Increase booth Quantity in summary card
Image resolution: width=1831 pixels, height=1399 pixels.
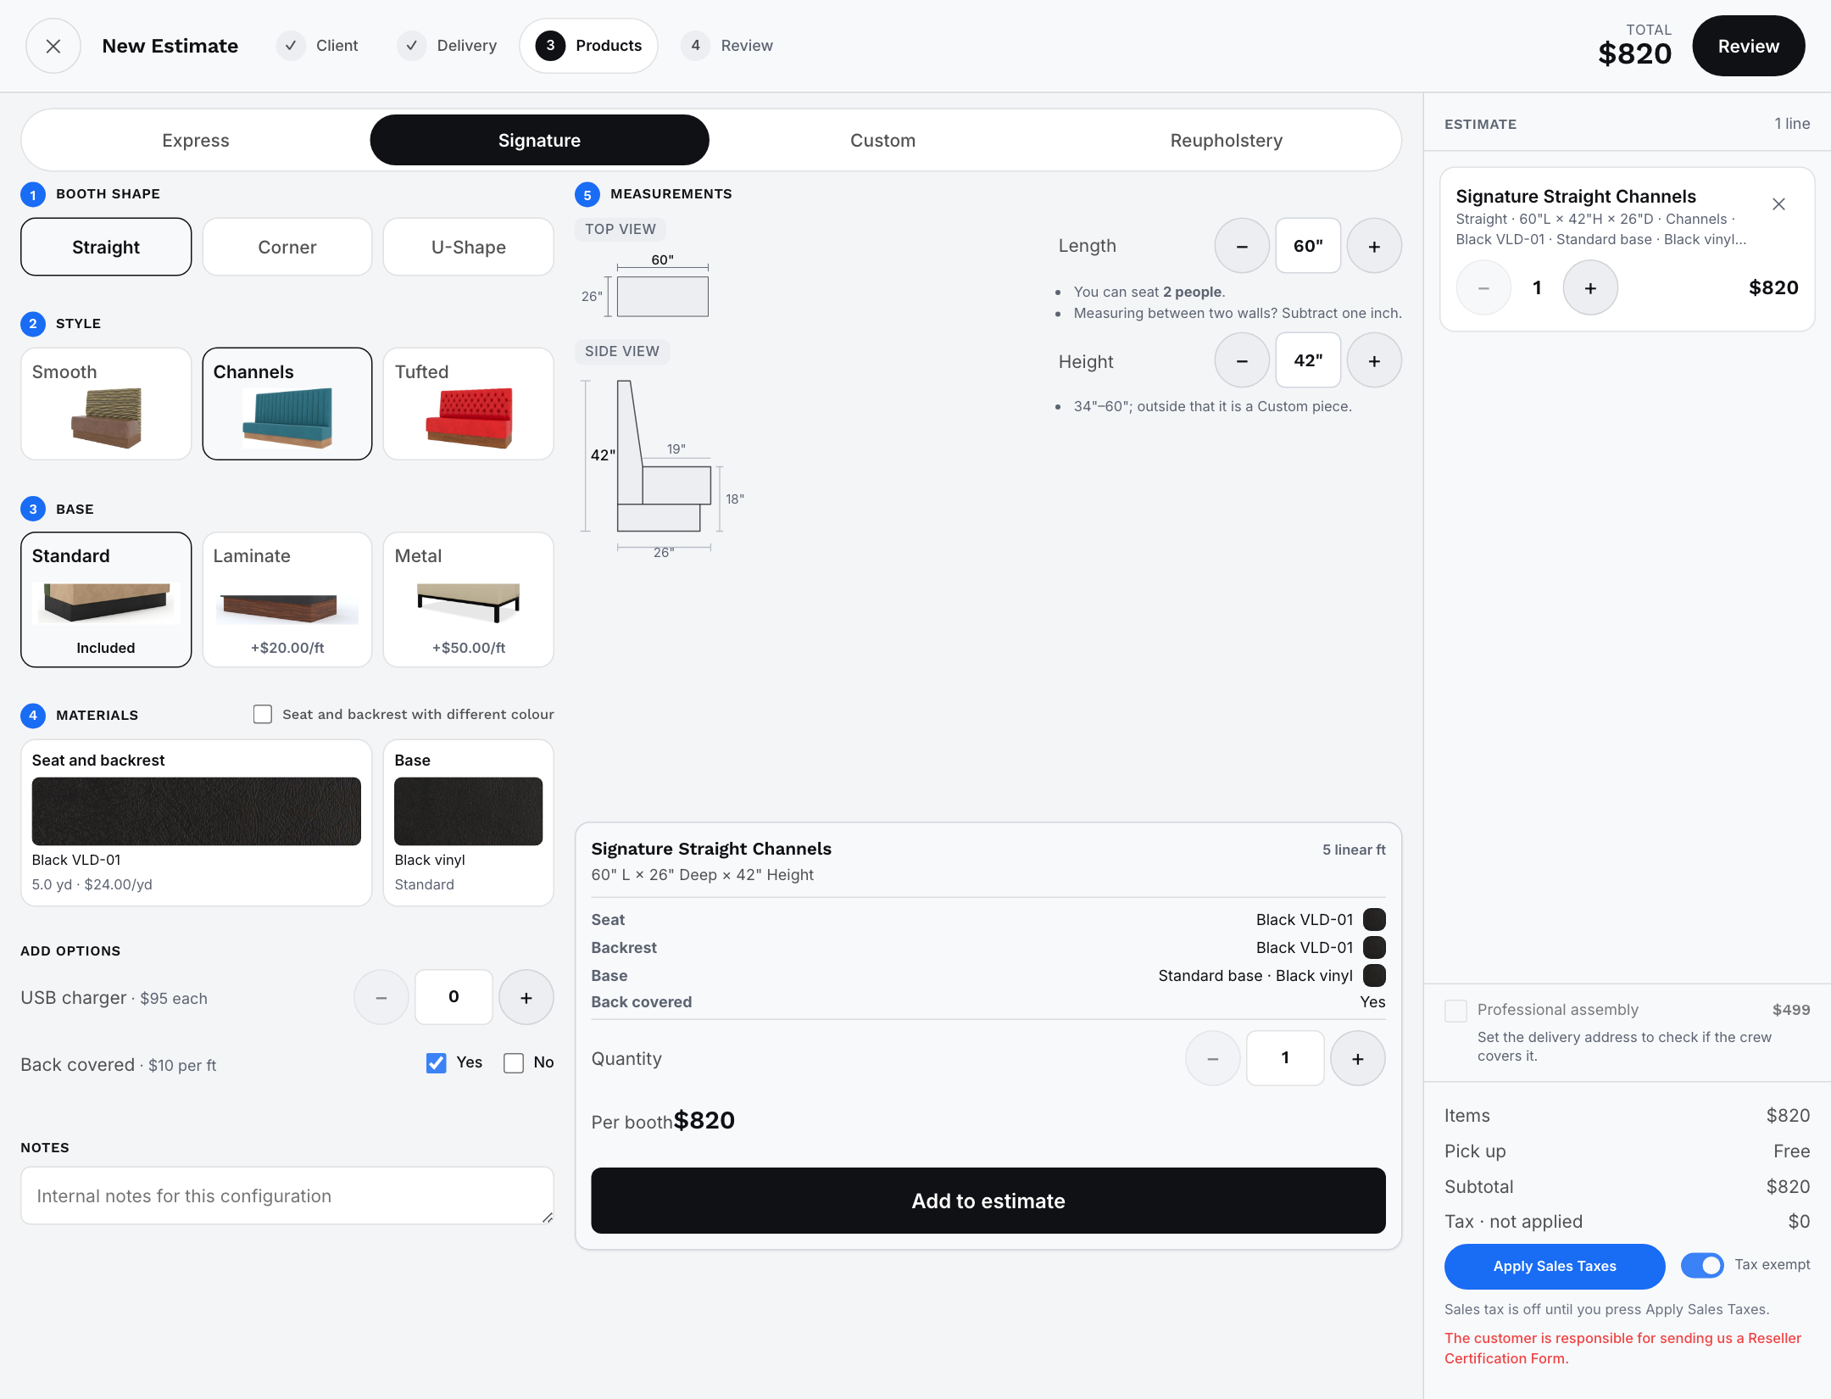(x=1358, y=1058)
